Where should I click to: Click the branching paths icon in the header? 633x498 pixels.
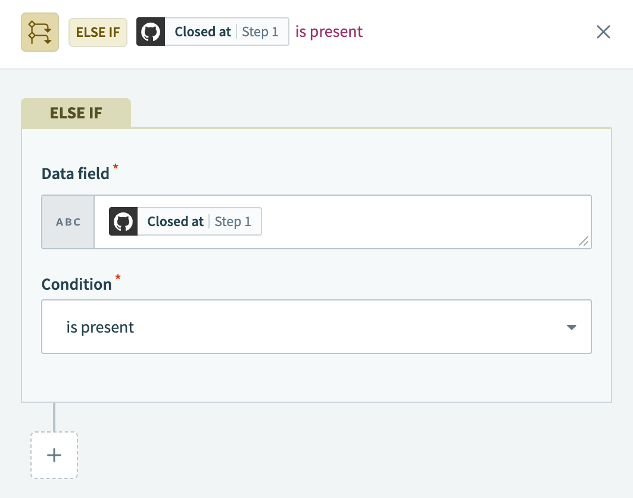click(39, 32)
